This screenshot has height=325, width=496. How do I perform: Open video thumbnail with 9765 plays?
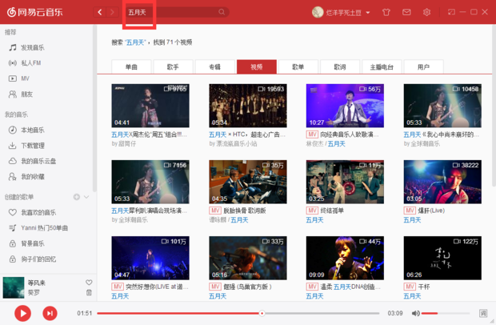point(150,106)
